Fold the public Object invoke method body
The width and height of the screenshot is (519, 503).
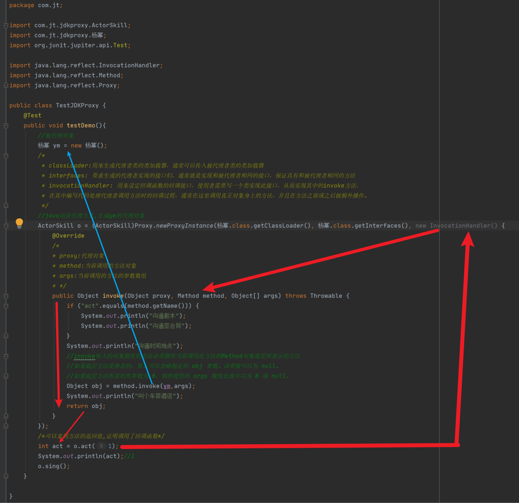[x=6, y=296]
